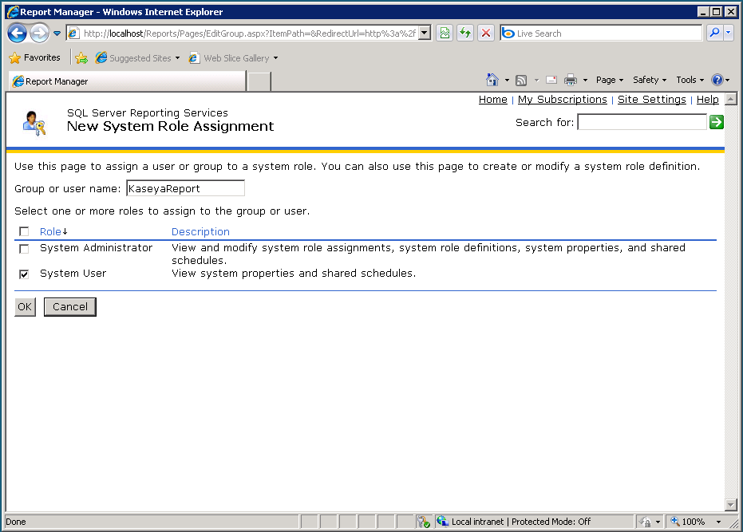Select the Report Manager tab
743x532 pixels.
pyautogui.click(x=128, y=81)
